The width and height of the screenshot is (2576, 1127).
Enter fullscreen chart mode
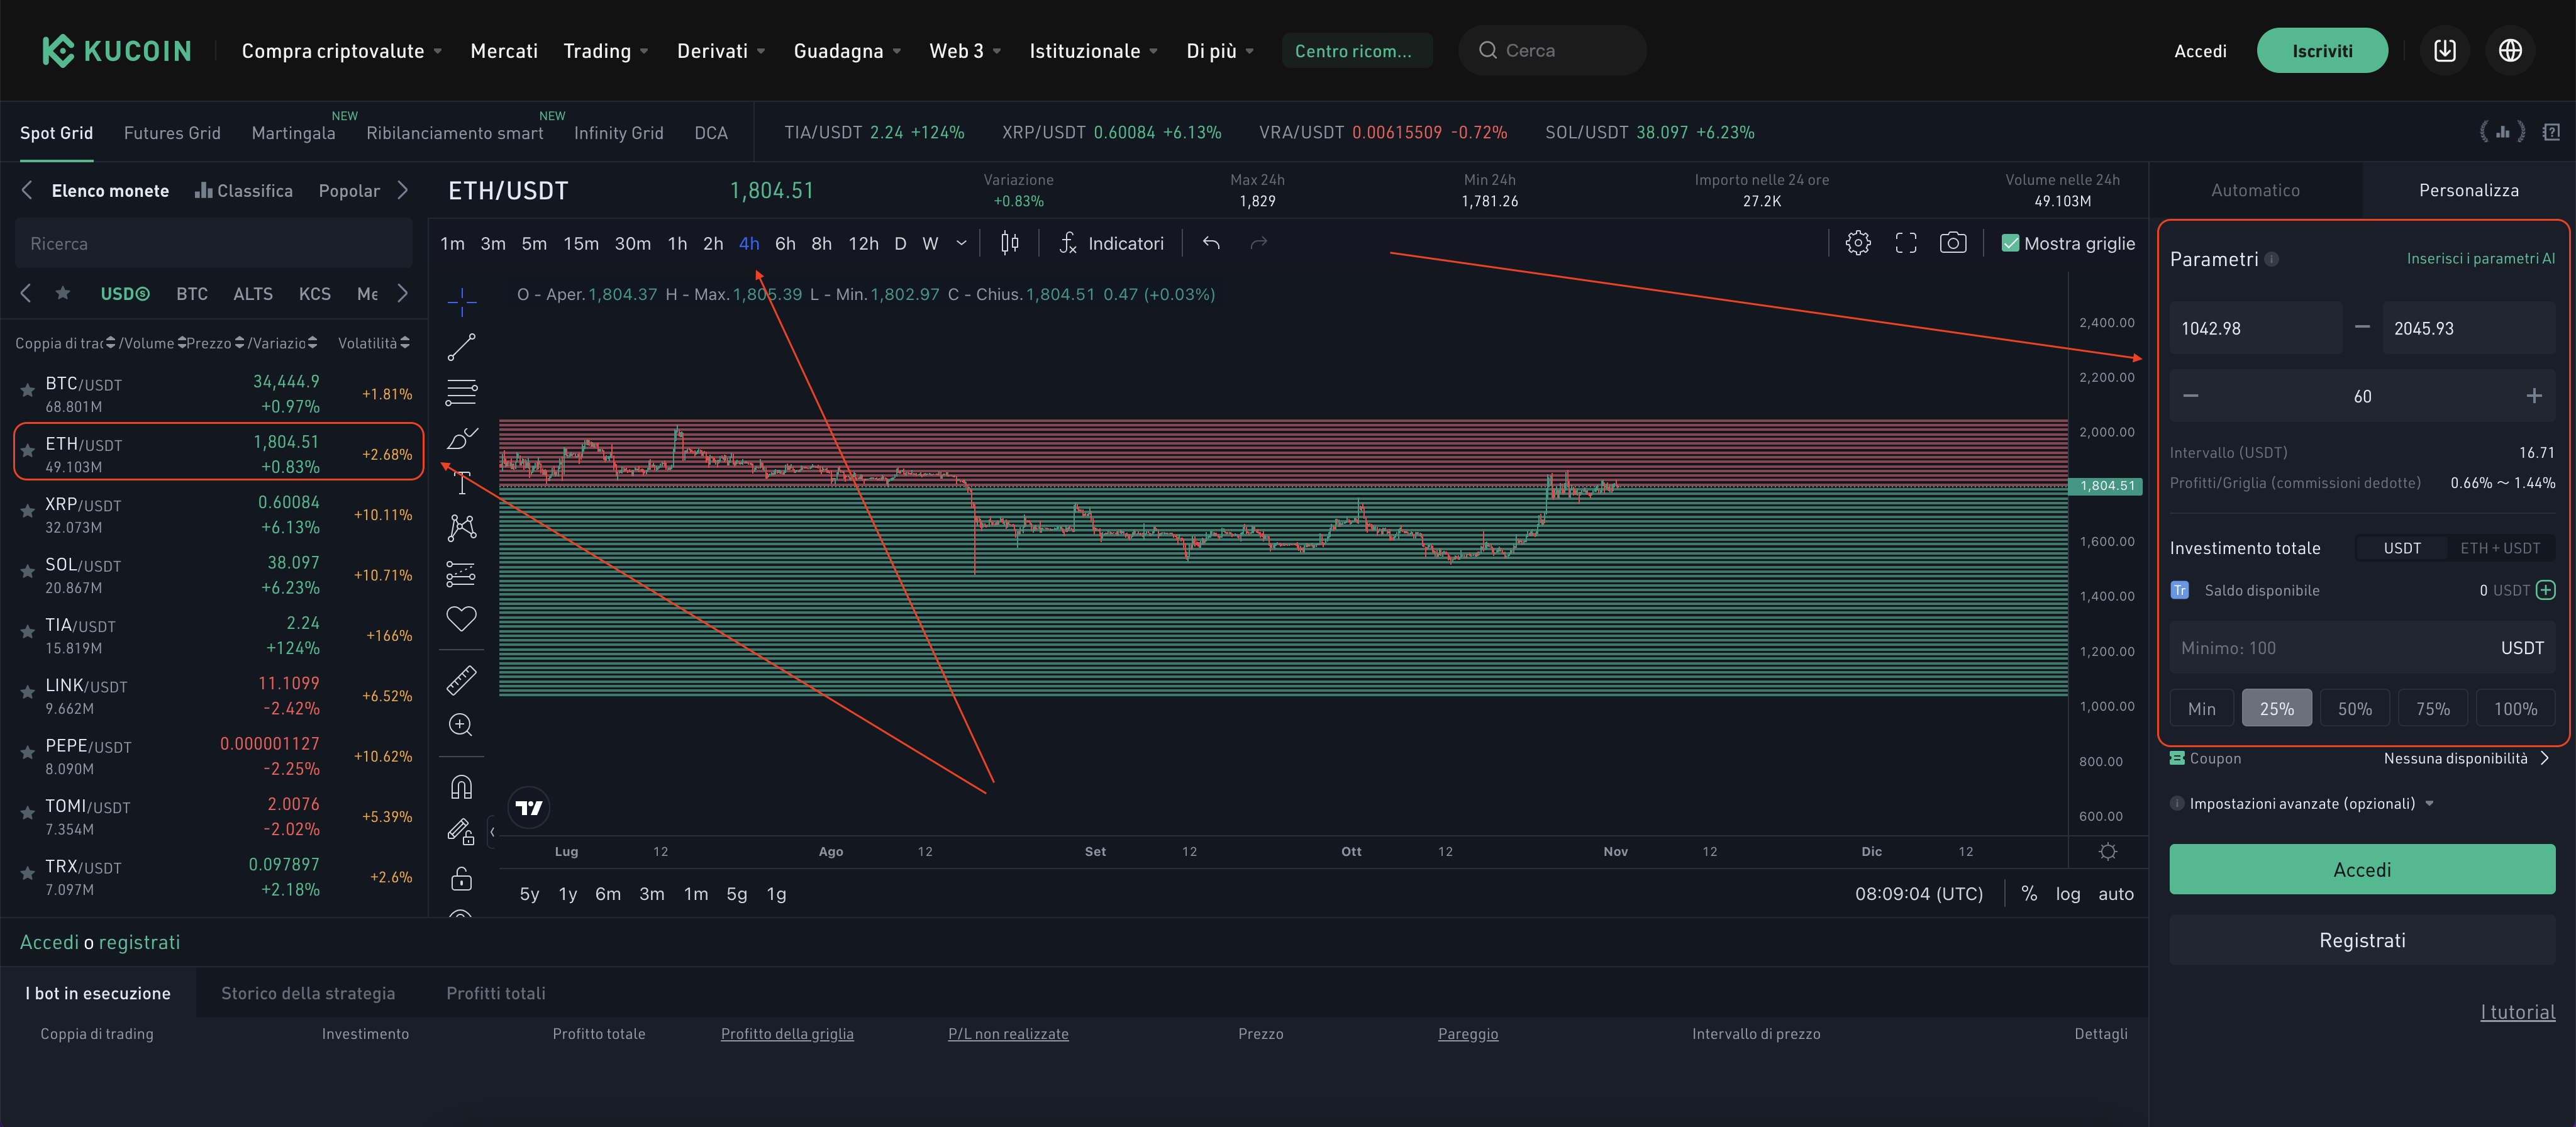tap(1905, 243)
